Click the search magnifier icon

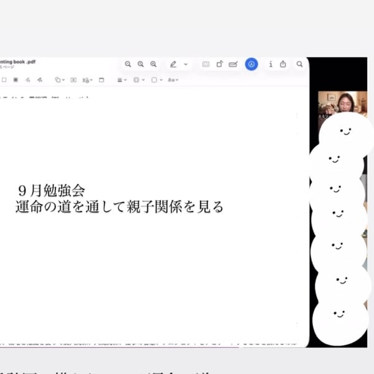[x=300, y=64]
